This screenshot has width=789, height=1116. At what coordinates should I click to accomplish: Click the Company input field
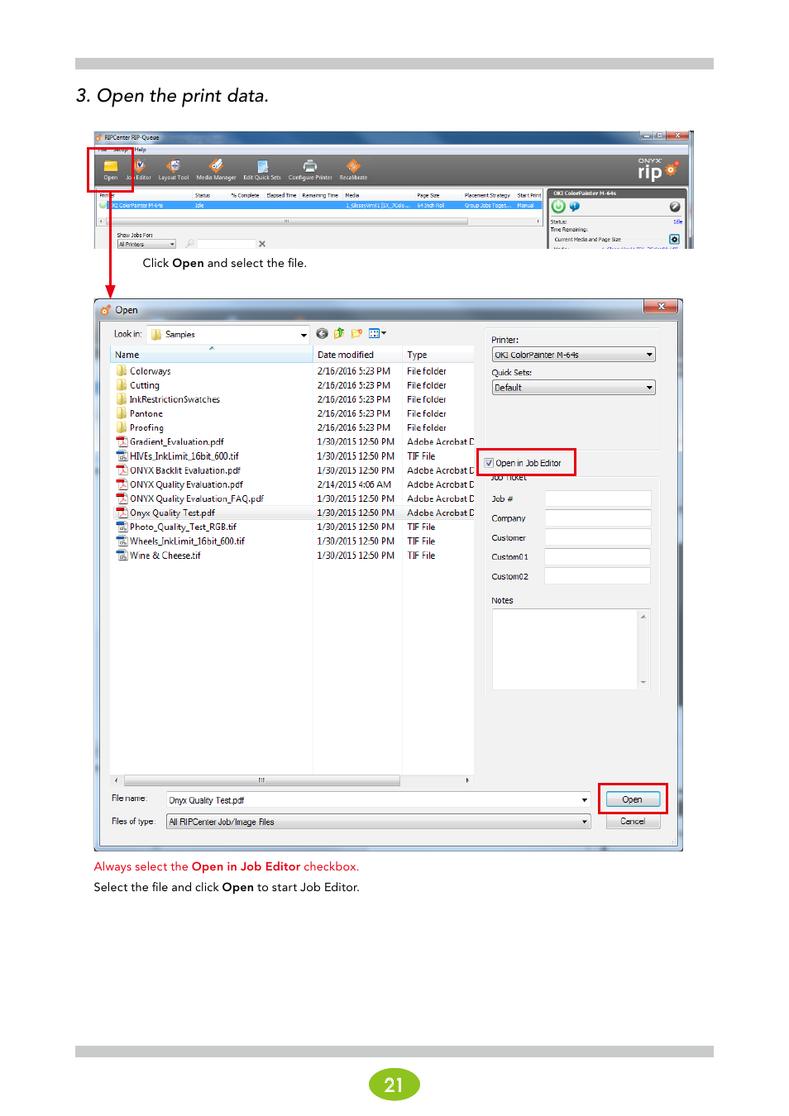pos(597,518)
